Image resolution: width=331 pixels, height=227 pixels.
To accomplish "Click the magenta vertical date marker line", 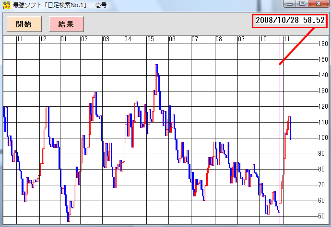I will pos(280,130).
